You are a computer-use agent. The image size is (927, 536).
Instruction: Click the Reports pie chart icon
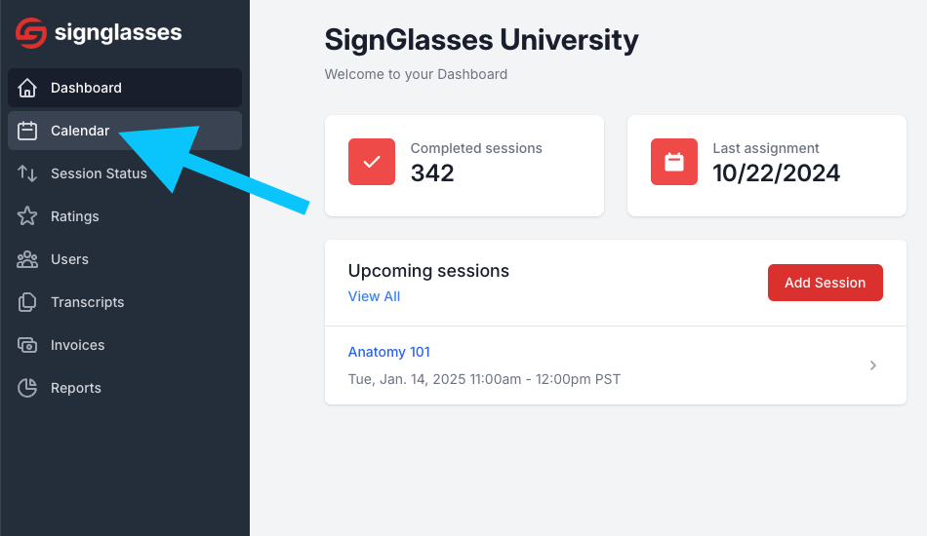(x=27, y=388)
